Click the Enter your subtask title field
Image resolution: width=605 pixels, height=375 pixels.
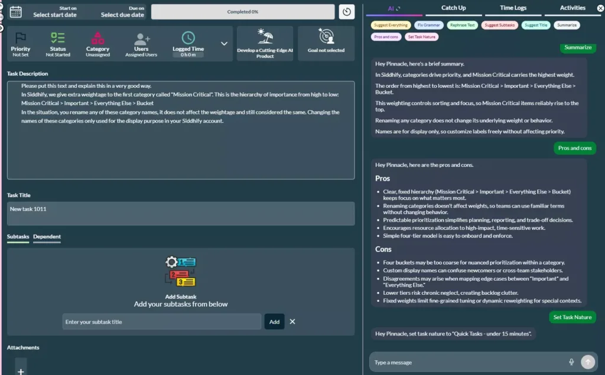162,321
